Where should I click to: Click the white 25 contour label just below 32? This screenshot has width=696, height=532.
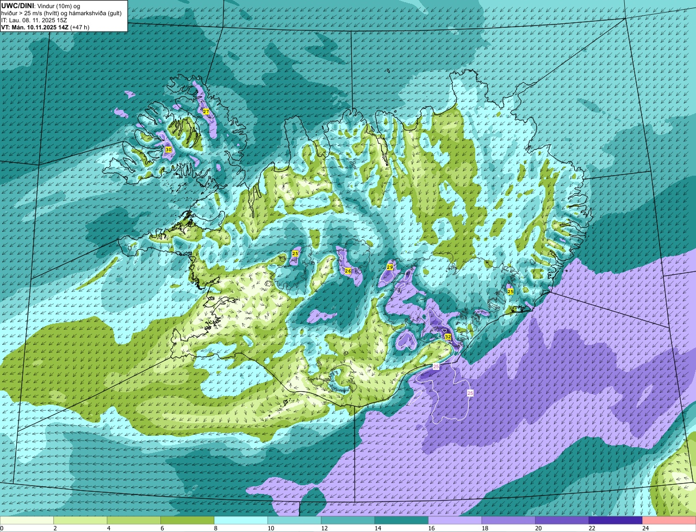coord(436,367)
